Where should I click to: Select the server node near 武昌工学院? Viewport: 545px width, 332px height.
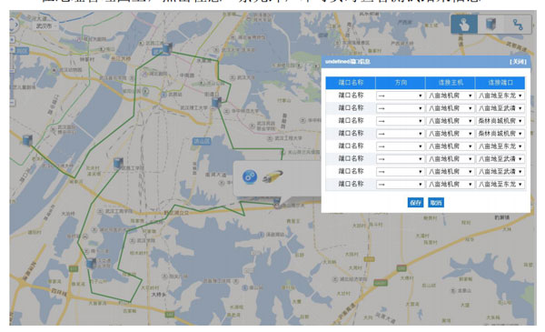(x=118, y=163)
